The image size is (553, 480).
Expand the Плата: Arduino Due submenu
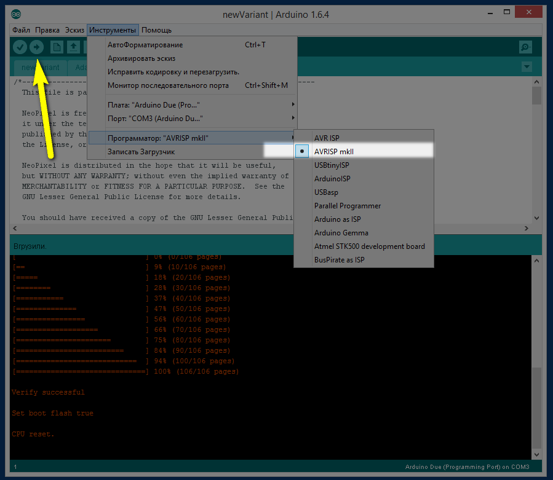(193, 104)
